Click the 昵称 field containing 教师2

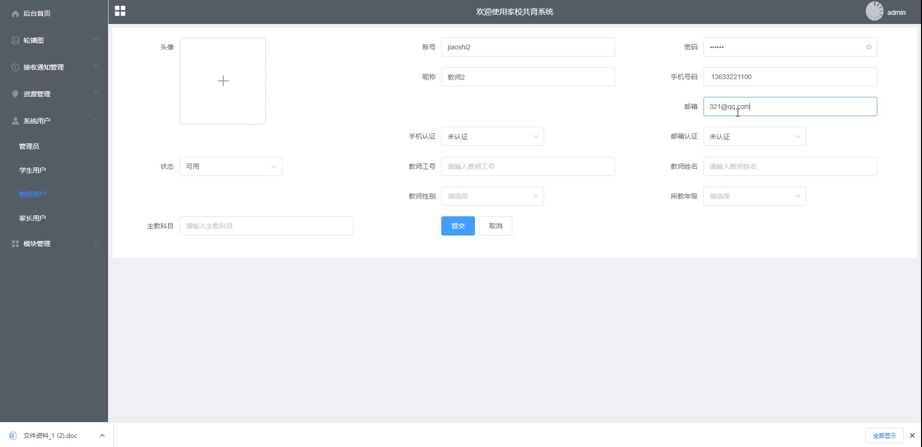(528, 77)
